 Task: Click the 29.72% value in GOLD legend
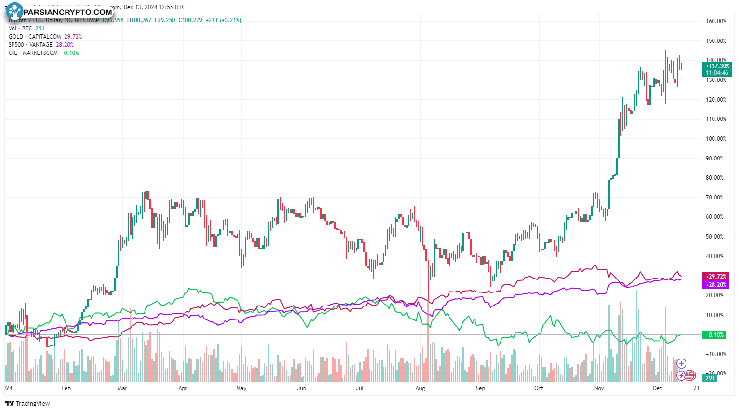click(x=73, y=37)
